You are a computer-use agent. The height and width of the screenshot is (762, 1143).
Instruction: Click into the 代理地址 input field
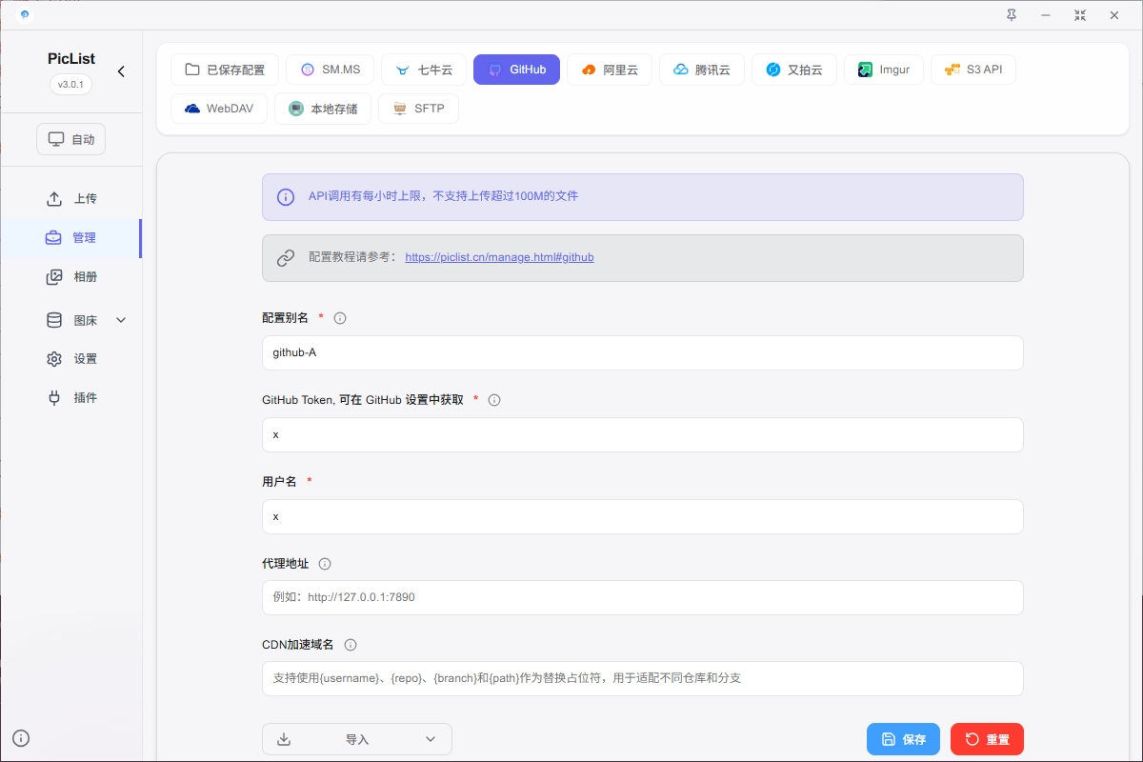point(643,597)
